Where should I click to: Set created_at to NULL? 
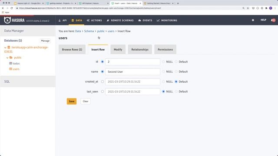tap(163, 81)
